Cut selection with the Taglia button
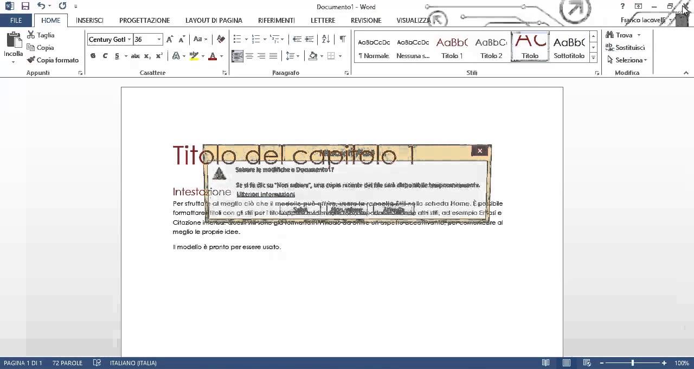 pyautogui.click(x=41, y=35)
